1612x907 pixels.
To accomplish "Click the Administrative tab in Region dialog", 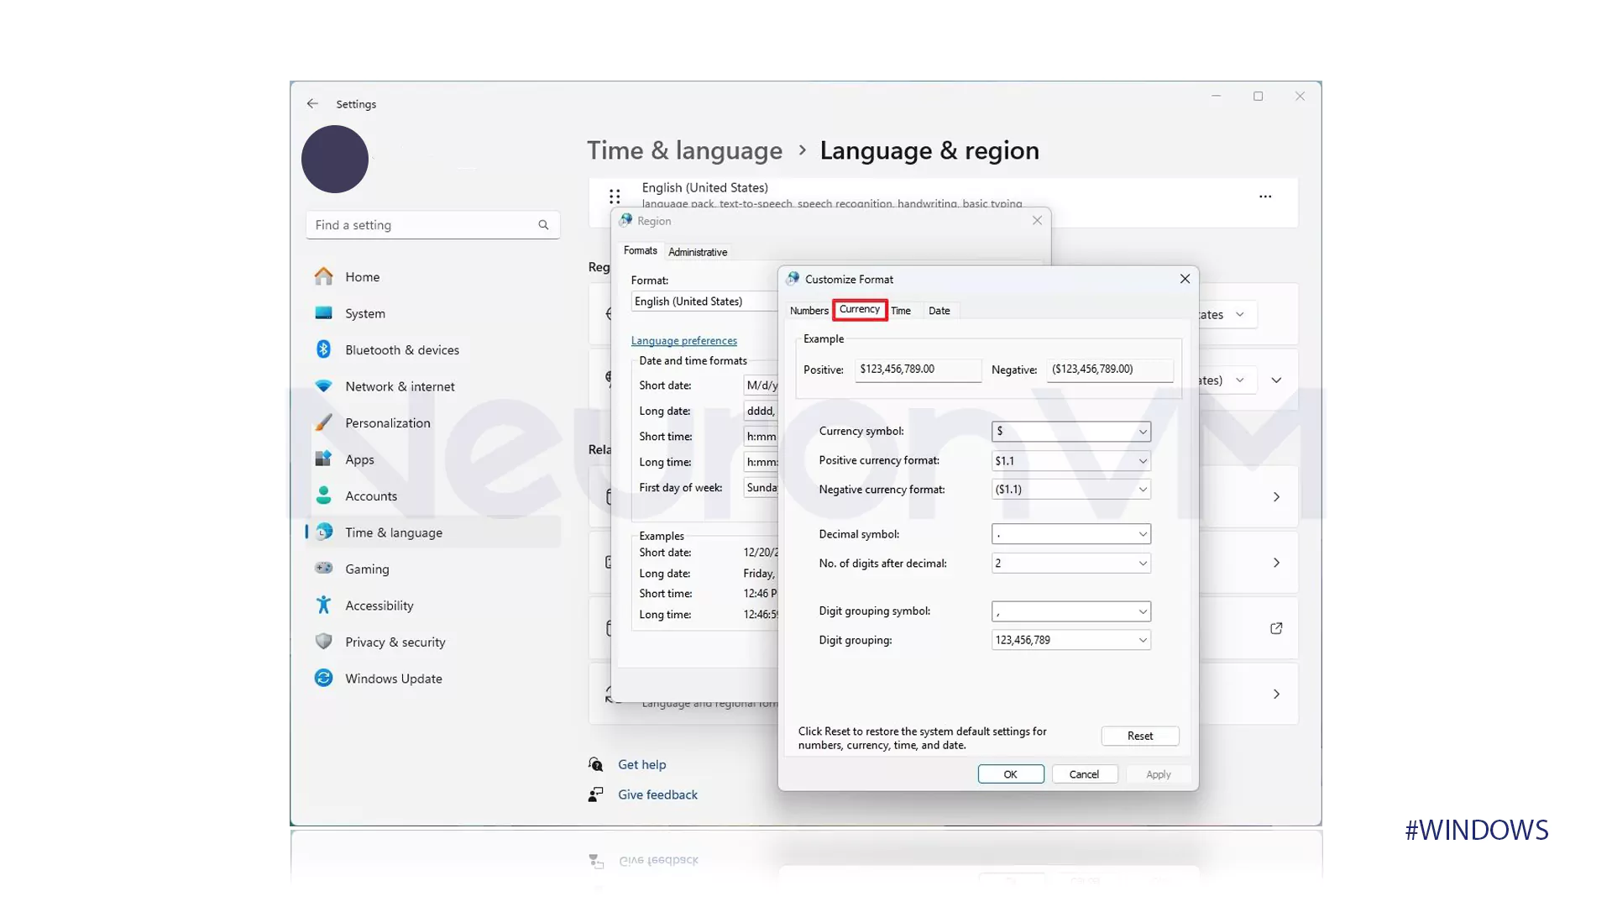I will [698, 251].
